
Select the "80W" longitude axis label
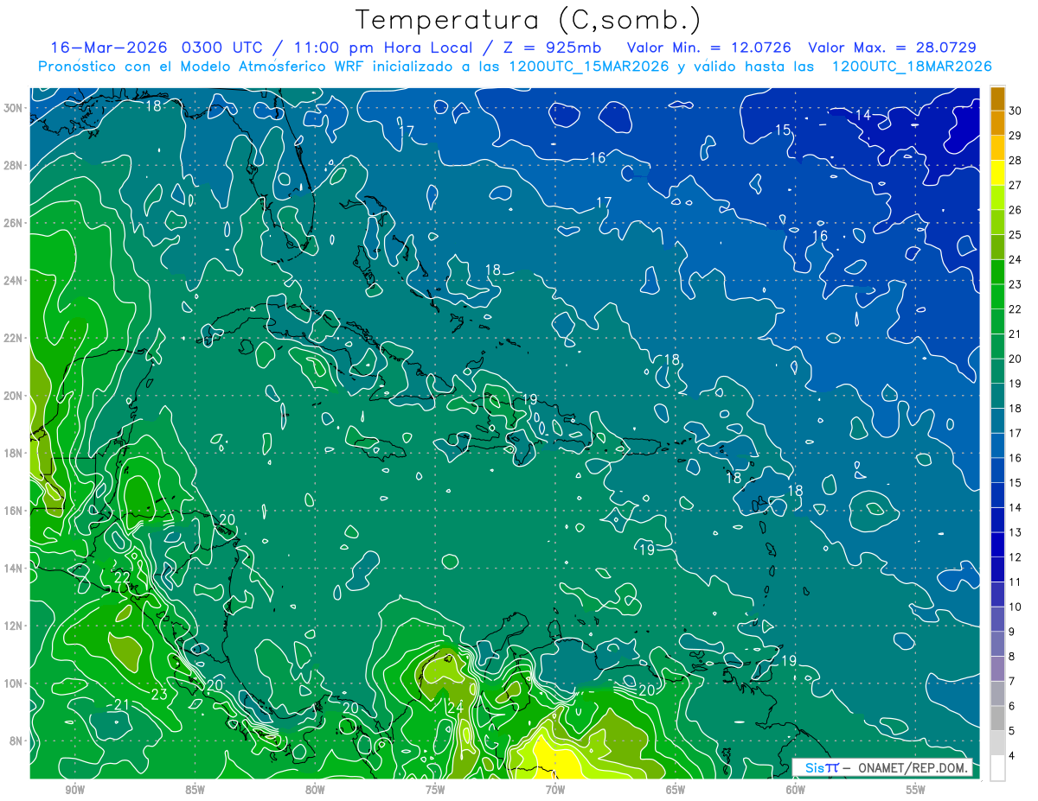[x=315, y=791]
